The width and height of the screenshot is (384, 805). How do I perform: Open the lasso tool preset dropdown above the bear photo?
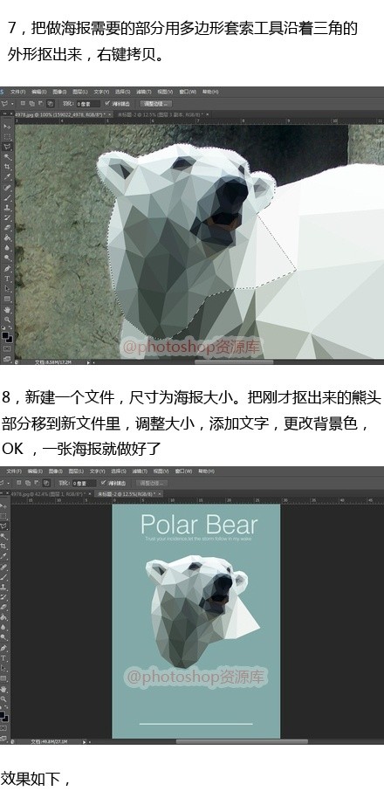pos(9,103)
